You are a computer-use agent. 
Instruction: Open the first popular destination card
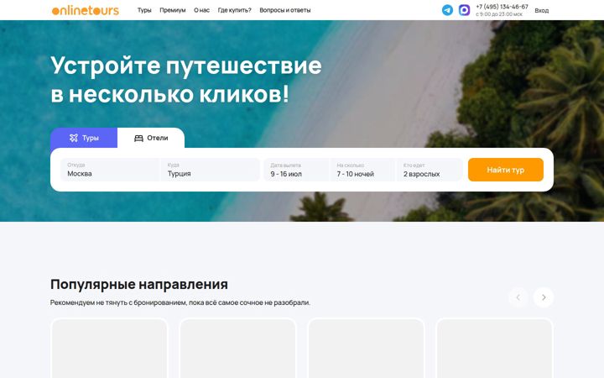pos(109,348)
